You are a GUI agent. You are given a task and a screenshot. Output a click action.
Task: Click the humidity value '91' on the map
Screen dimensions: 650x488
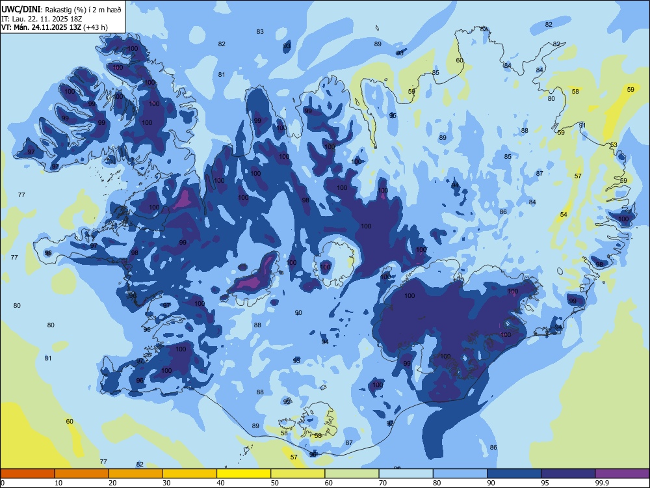point(582,126)
